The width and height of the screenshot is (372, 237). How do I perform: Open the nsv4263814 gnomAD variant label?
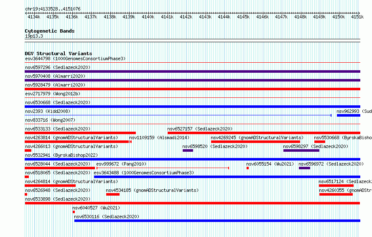click(x=71, y=138)
